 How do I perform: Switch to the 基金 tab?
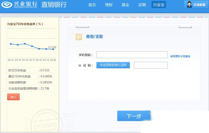click(x=125, y=5)
